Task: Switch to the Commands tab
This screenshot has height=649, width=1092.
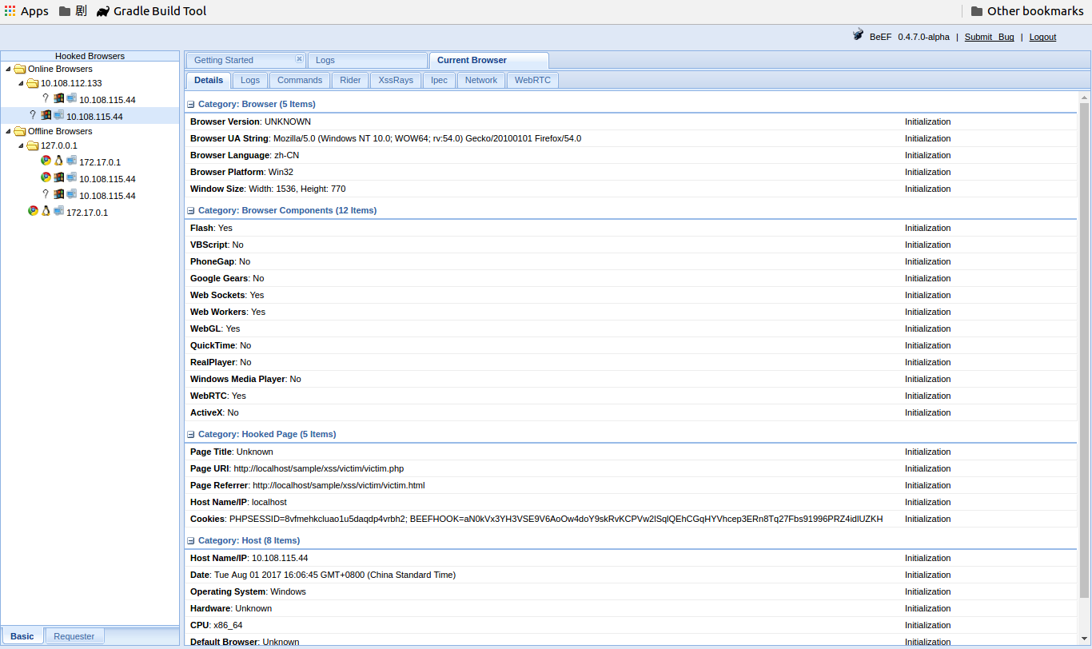Action: pyautogui.click(x=300, y=80)
